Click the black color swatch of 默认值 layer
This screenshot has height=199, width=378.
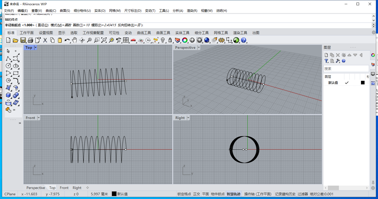(x=363, y=83)
